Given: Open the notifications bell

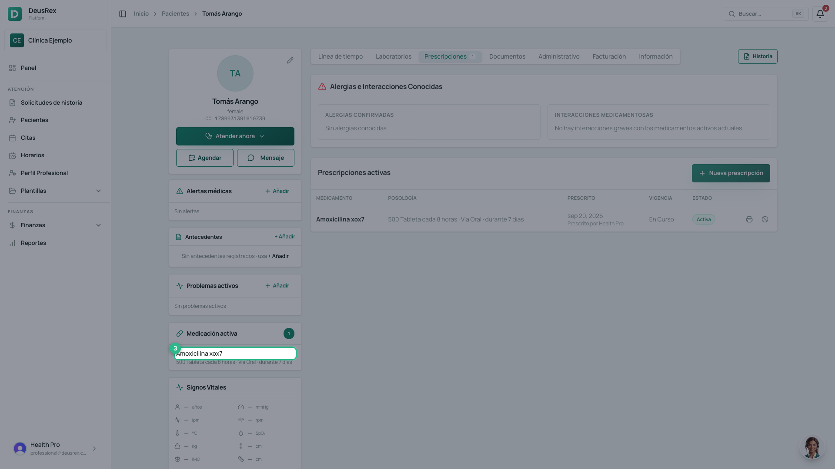Looking at the screenshot, I should (x=820, y=14).
